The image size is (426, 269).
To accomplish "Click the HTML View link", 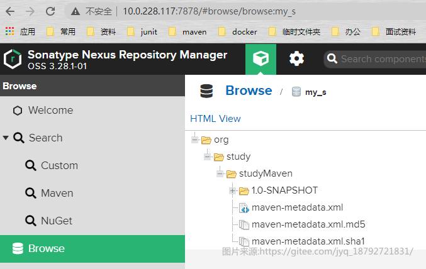I will pos(215,119).
